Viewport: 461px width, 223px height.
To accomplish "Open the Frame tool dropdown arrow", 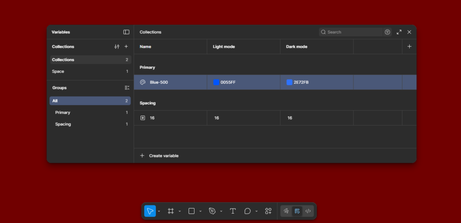I will pyautogui.click(x=180, y=211).
